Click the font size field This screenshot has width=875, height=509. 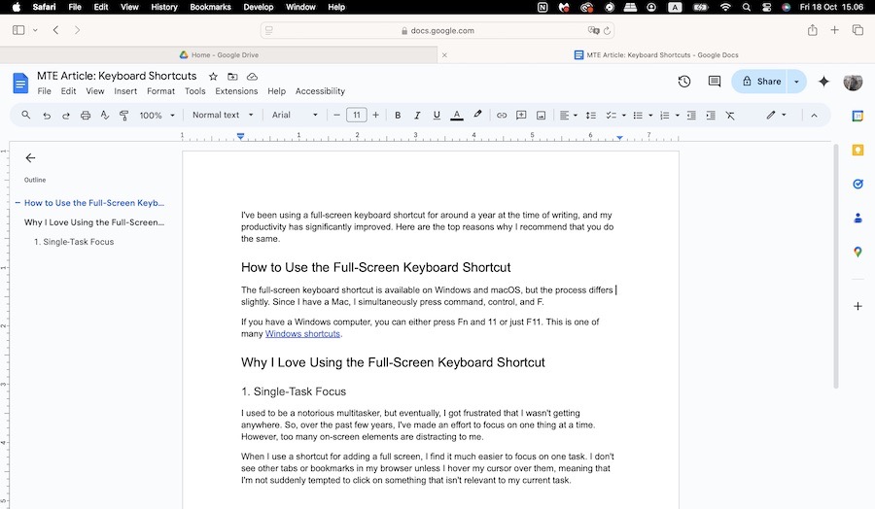(356, 115)
